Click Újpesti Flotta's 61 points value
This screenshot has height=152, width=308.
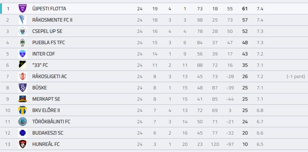pos(245,9)
